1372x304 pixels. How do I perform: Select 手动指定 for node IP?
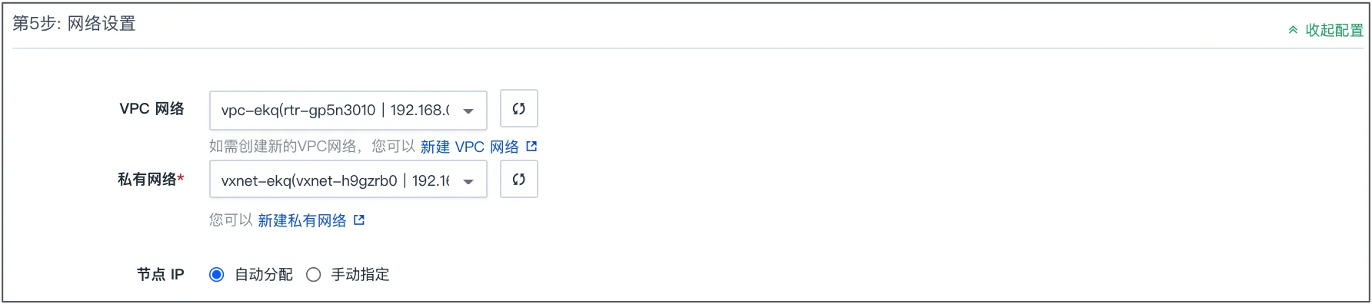pyautogui.click(x=313, y=275)
